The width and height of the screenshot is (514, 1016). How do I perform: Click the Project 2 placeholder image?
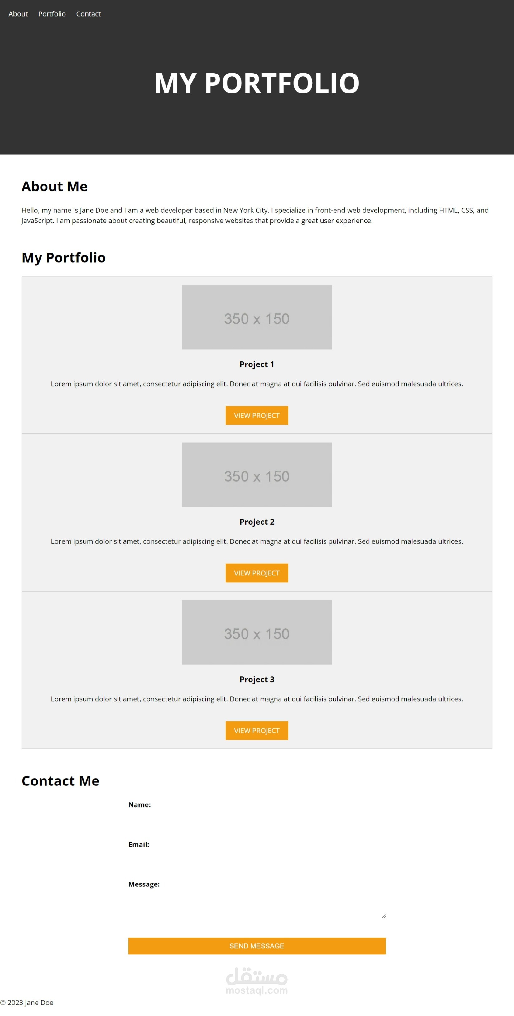[257, 475]
